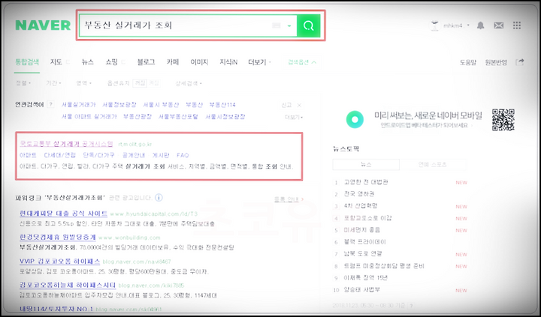
Task: Click related search 부동산광장
Action: tap(138, 117)
